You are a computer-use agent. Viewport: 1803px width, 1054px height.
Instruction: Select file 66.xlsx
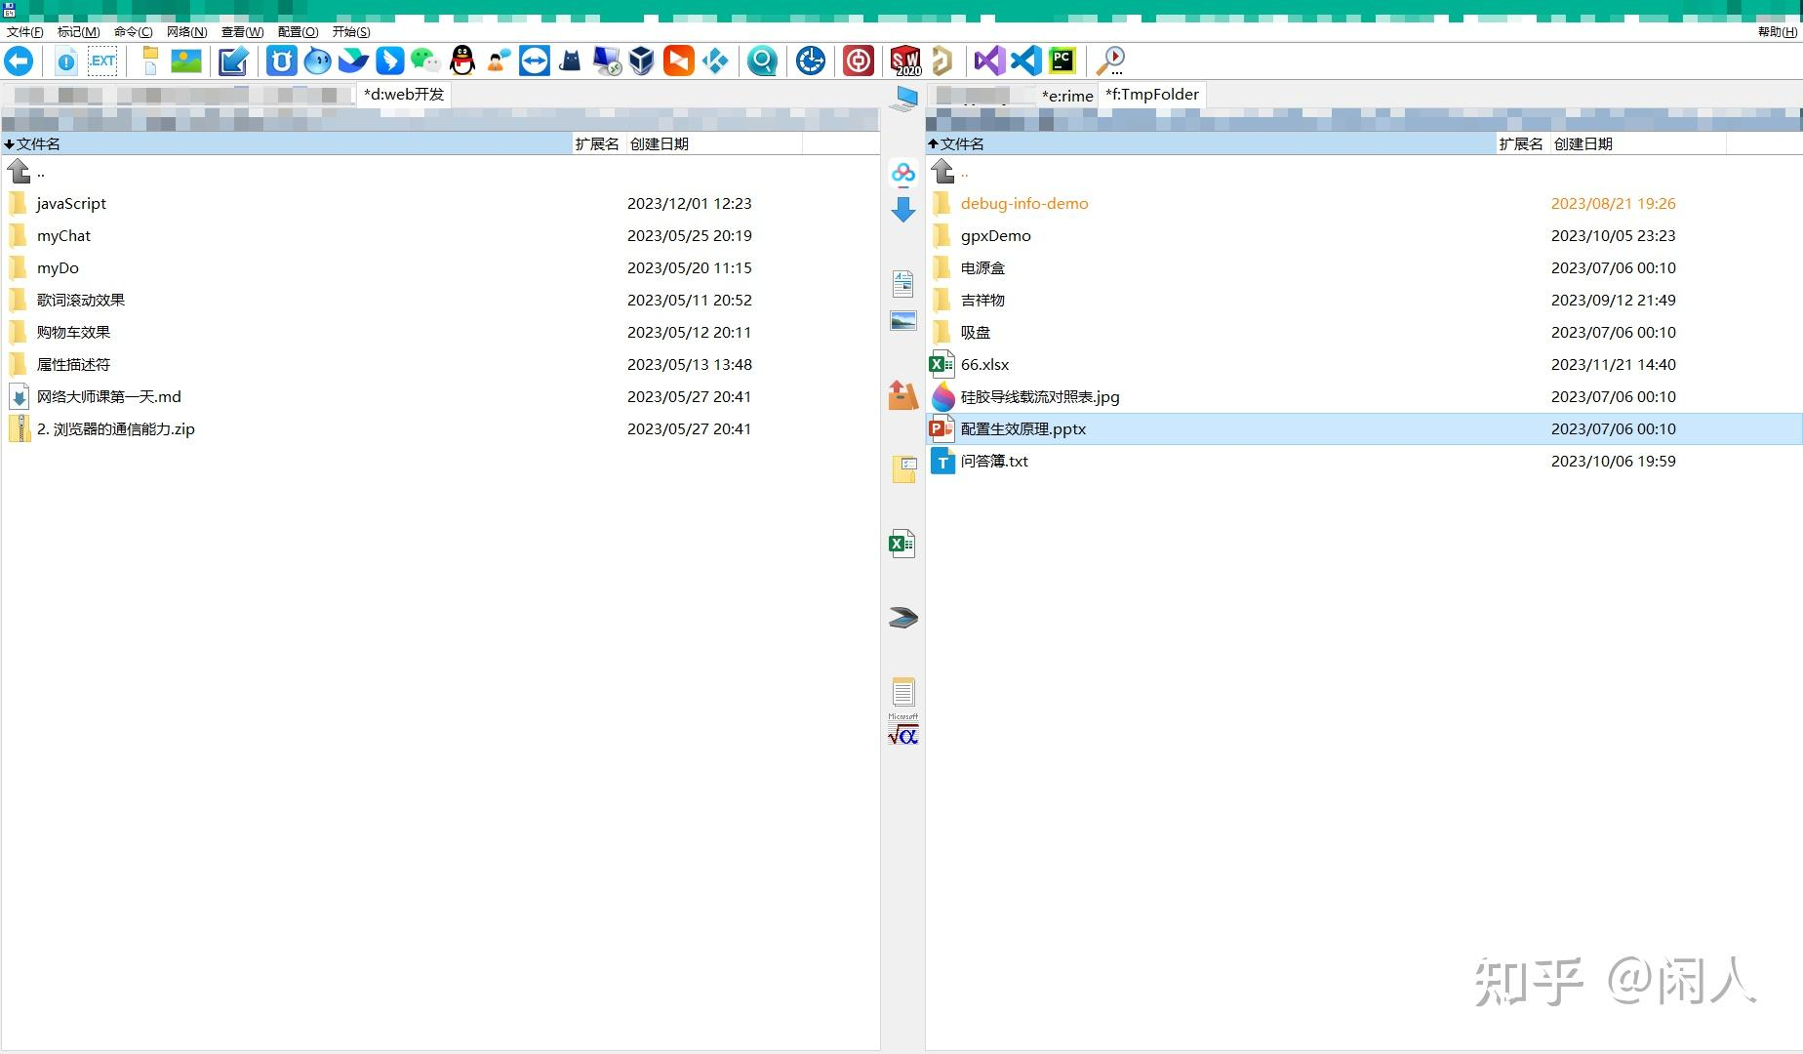pos(1364,364)
